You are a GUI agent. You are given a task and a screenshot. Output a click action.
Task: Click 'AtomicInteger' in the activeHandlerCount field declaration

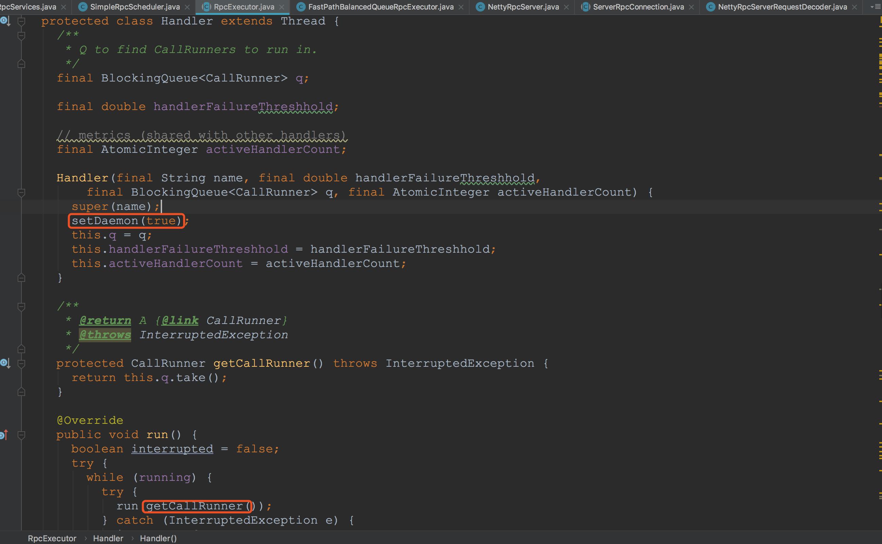[149, 149]
